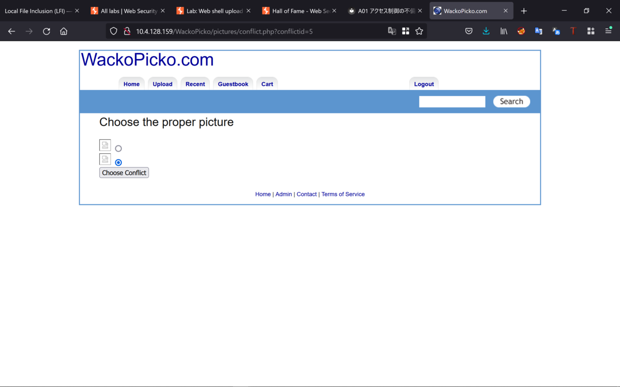
Task: Open the Home navigation tab
Action: [131, 84]
